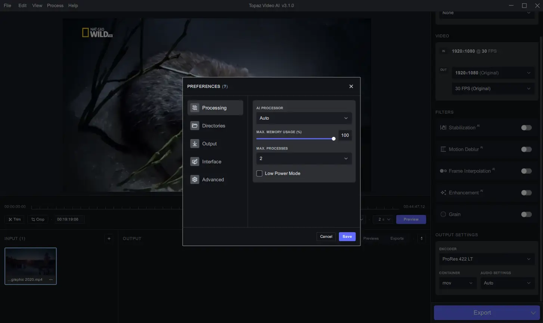Toggle the Frame Interpolation filter switch
The height and width of the screenshot is (323, 543).
tap(526, 171)
